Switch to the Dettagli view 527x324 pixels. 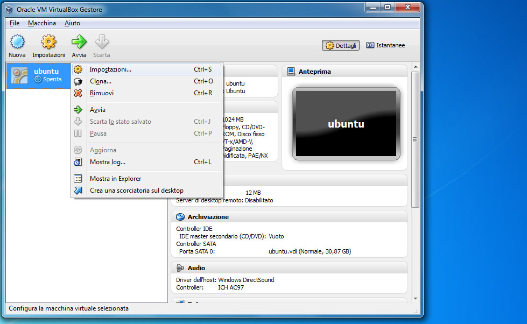click(x=341, y=45)
